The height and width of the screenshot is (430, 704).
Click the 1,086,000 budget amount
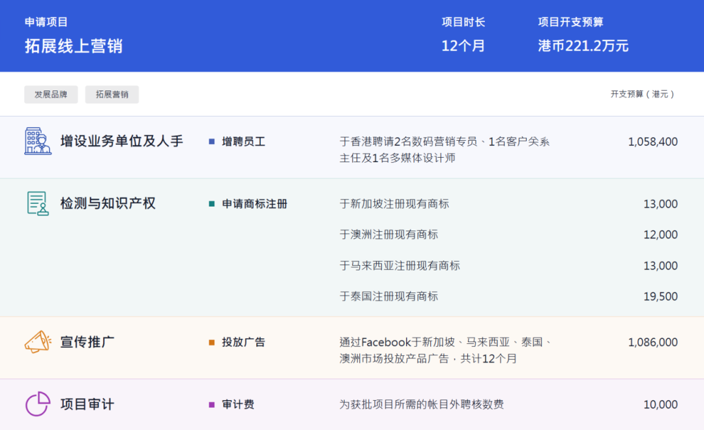[653, 343]
